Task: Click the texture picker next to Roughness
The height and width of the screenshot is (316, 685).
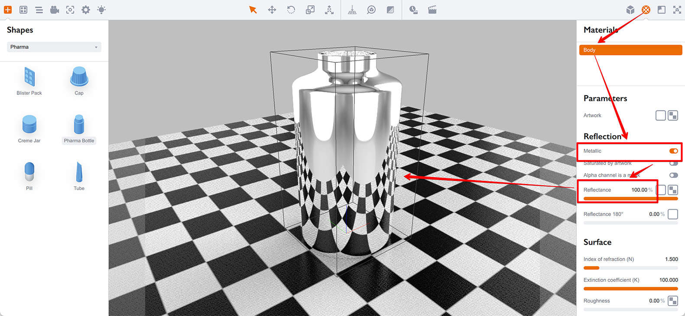Action: click(673, 301)
